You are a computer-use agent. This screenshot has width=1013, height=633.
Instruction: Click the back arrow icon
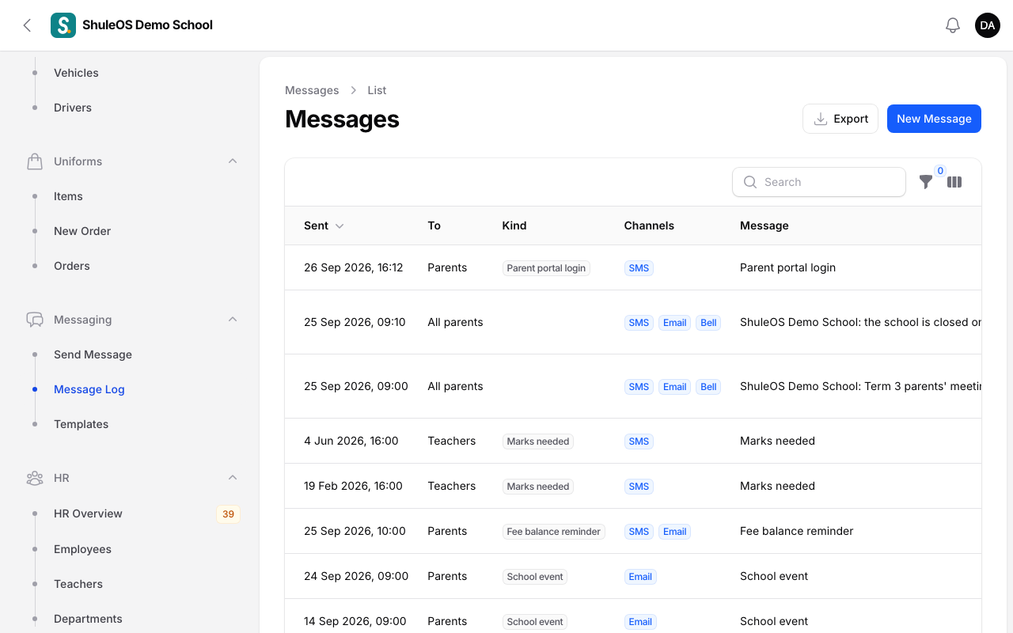(x=27, y=25)
